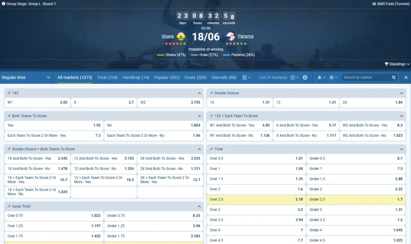Collapse the Both Teams To Score section
411x244 pixels.
[x=199, y=116]
